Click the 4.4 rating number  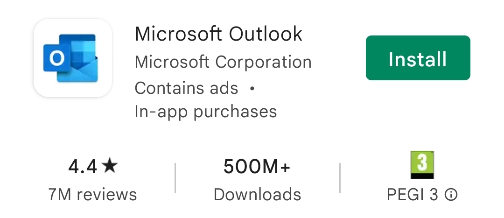83,166
